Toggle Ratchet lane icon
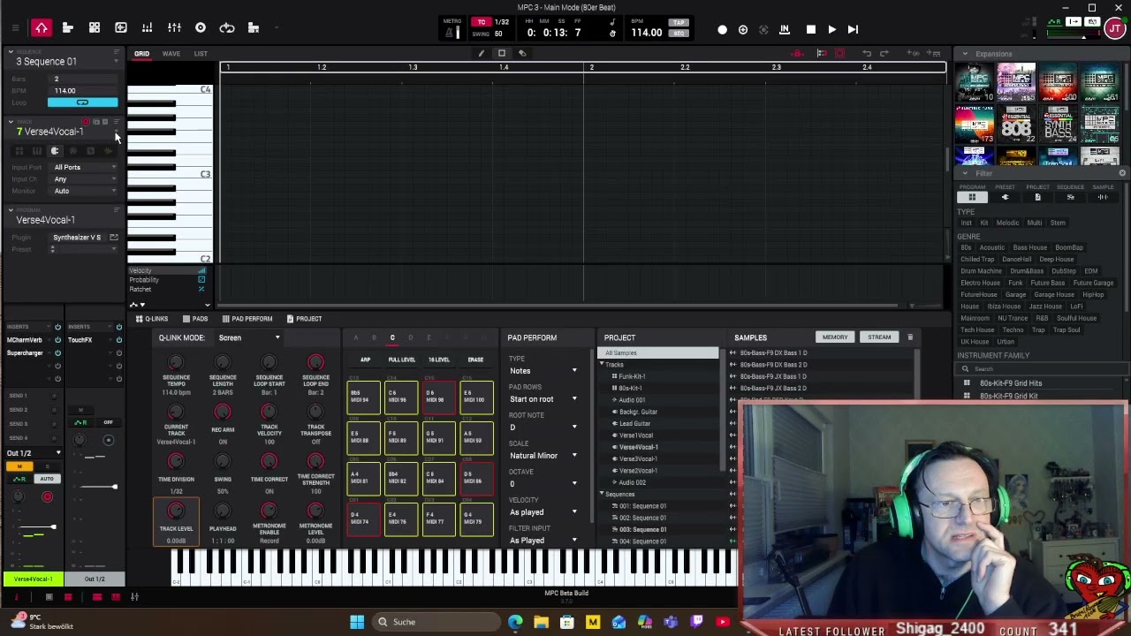 click(201, 290)
